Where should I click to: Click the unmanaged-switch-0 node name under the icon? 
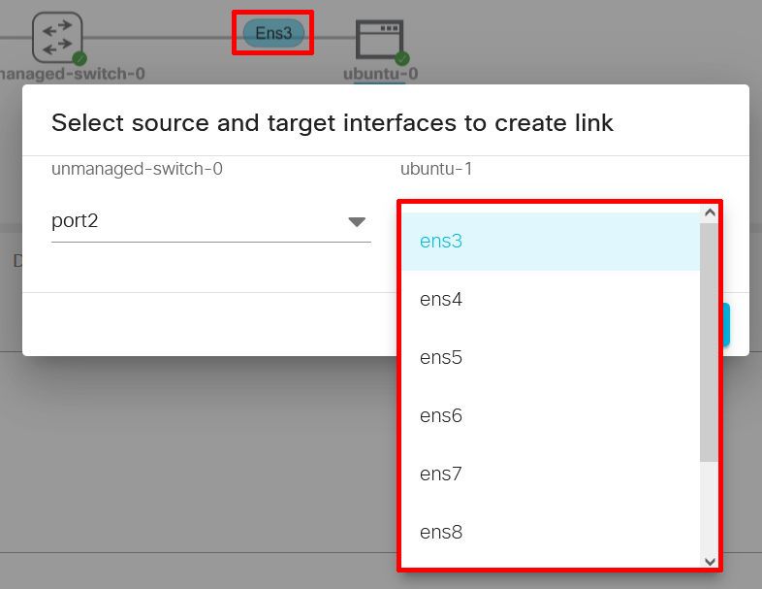(x=73, y=74)
